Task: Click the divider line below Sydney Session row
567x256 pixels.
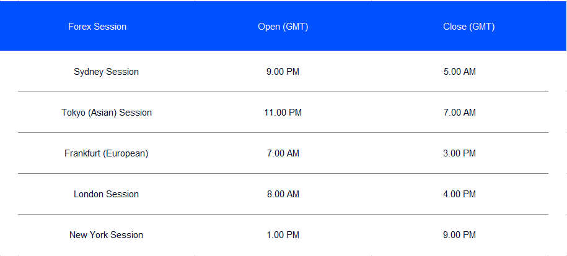Action: coord(283,92)
